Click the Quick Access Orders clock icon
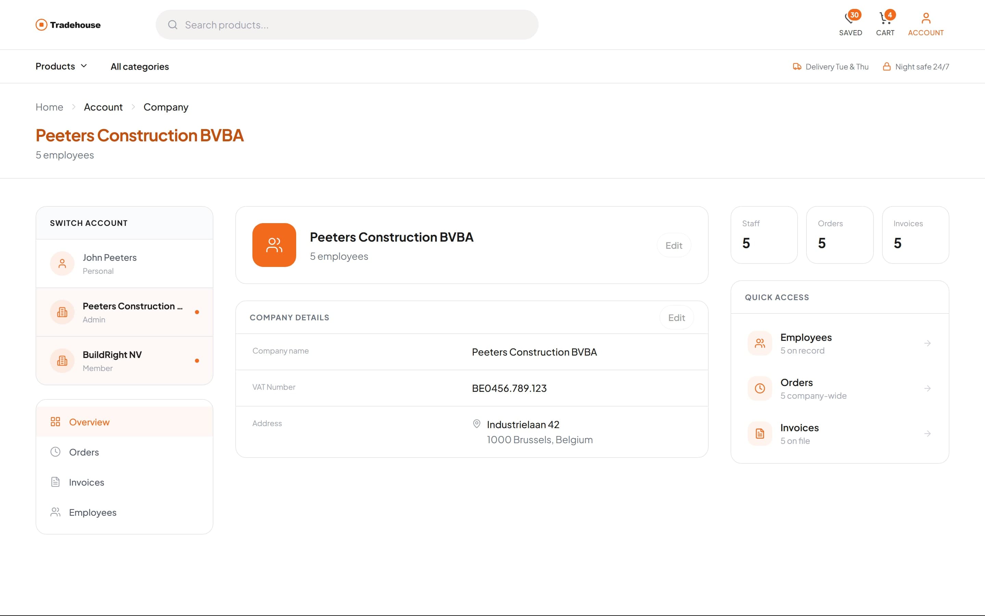The image size is (985, 616). pyautogui.click(x=760, y=388)
